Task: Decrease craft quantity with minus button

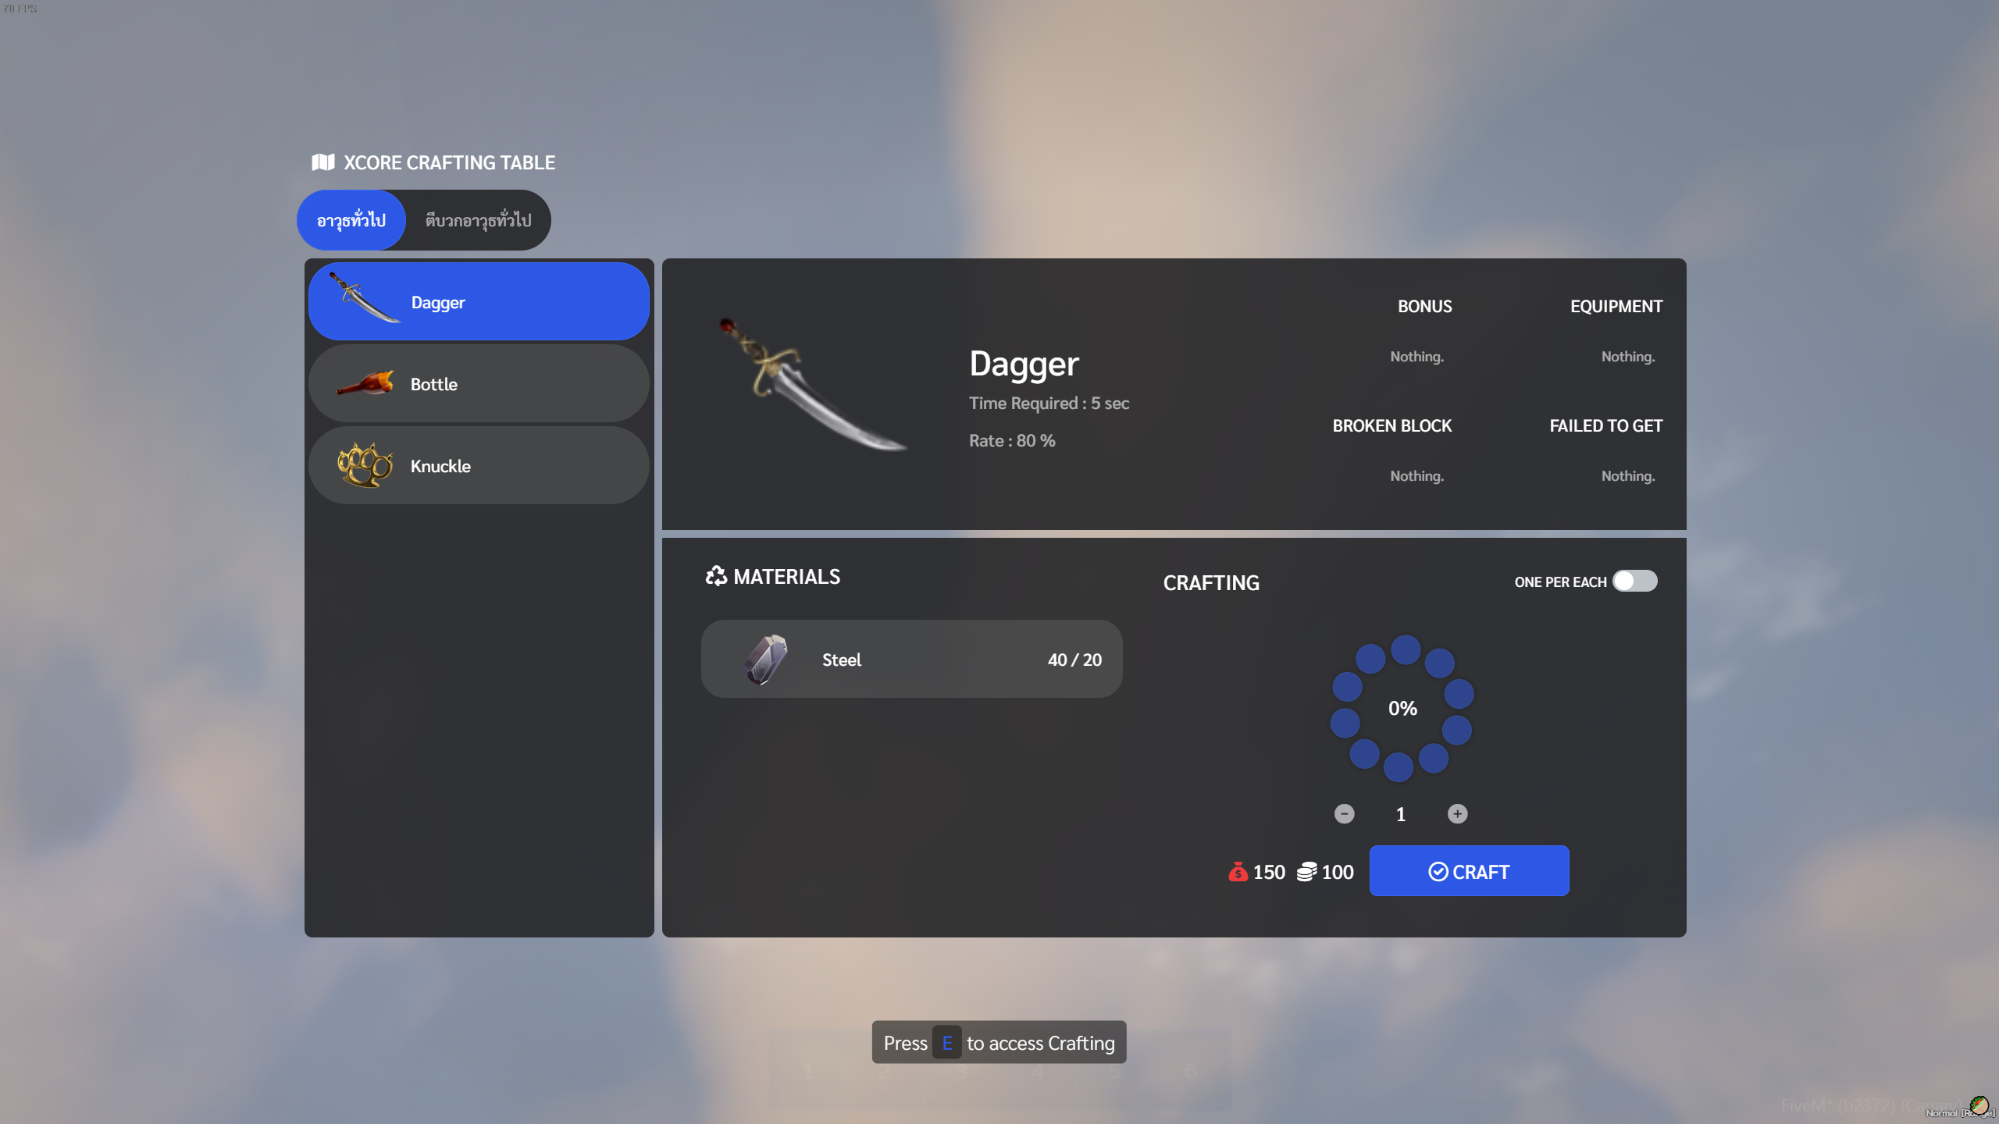Action: 1344,814
